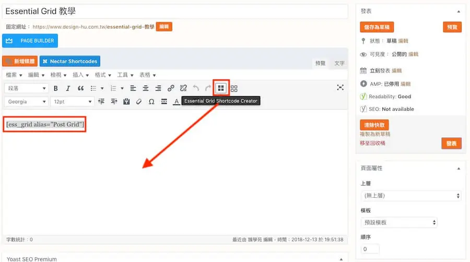
Task: Switch to the 文字 text editor tab
Action: (339, 63)
